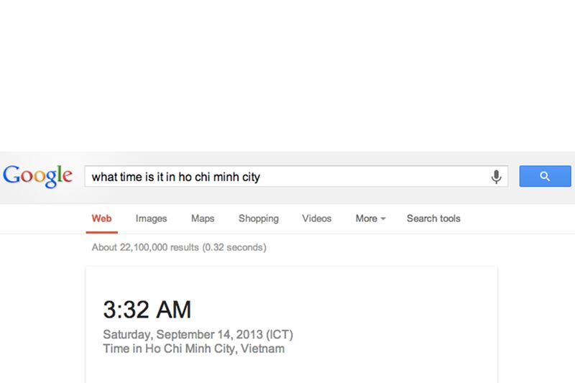The height and width of the screenshot is (383, 575).
Task: Click the Saturday, September 14, 2013 date
Action: click(x=183, y=336)
